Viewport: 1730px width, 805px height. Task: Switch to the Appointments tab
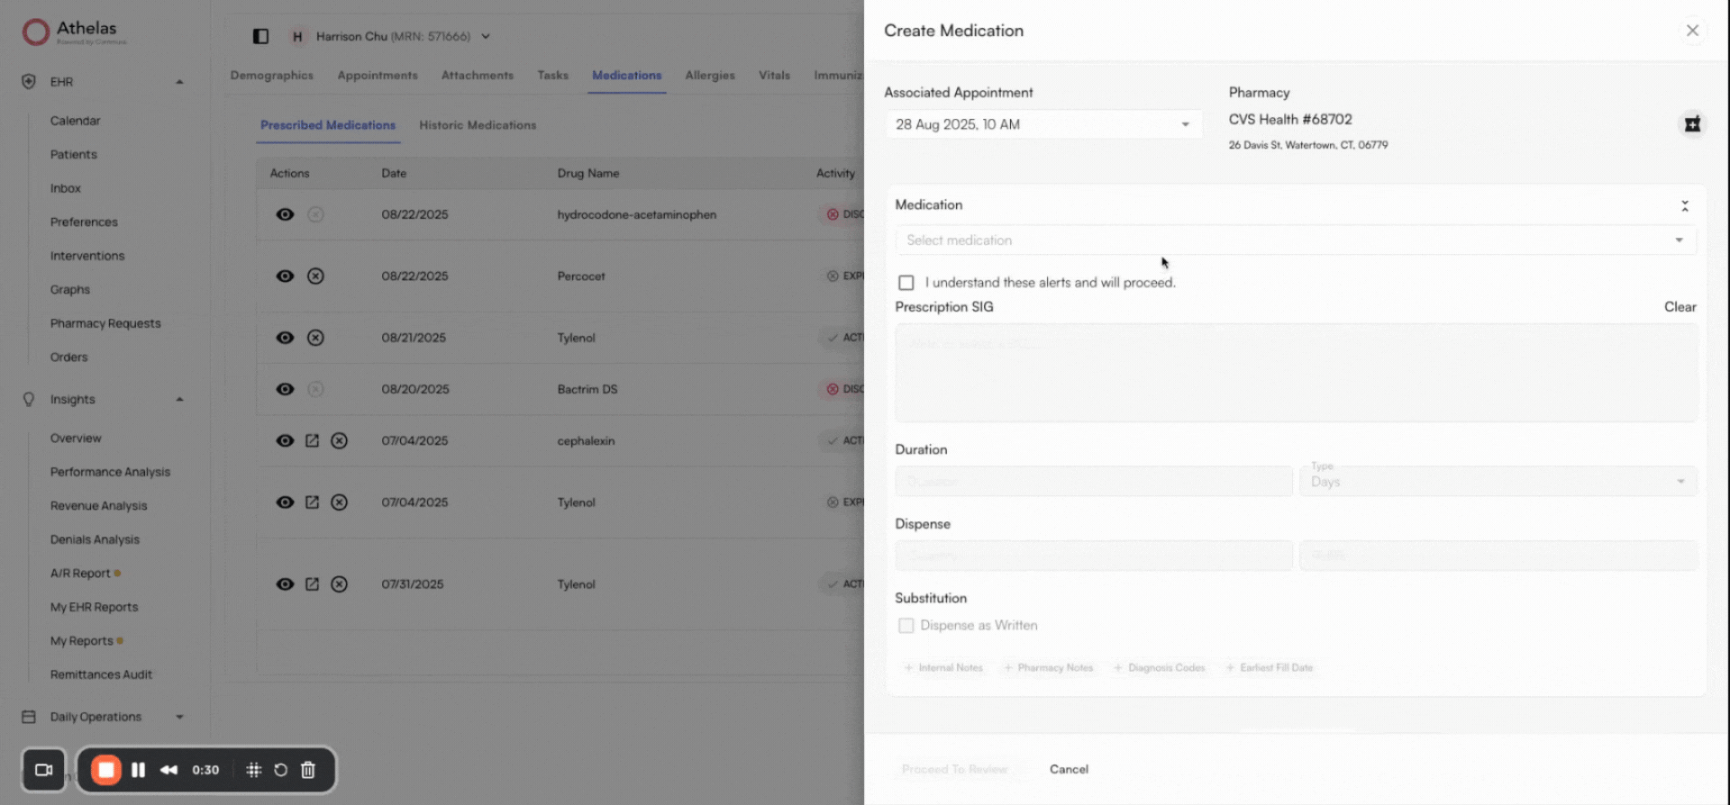pos(378,76)
